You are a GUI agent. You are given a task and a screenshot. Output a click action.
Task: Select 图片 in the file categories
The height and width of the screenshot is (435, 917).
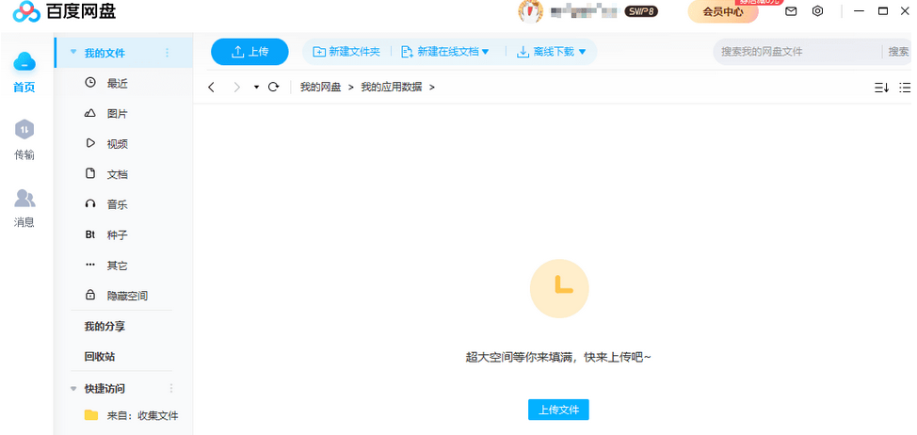point(117,114)
